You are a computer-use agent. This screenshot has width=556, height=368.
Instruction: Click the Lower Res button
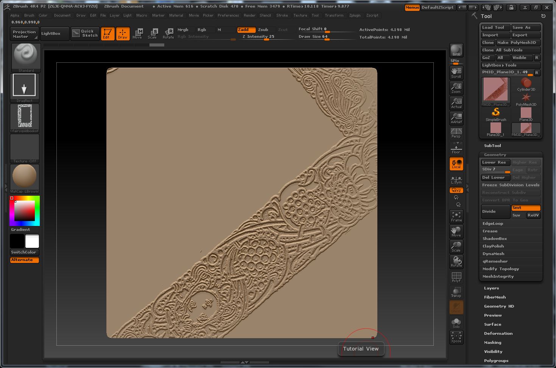[x=495, y=162]
